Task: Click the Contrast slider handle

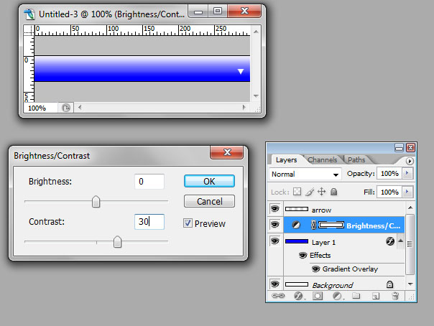Action: 117,242
